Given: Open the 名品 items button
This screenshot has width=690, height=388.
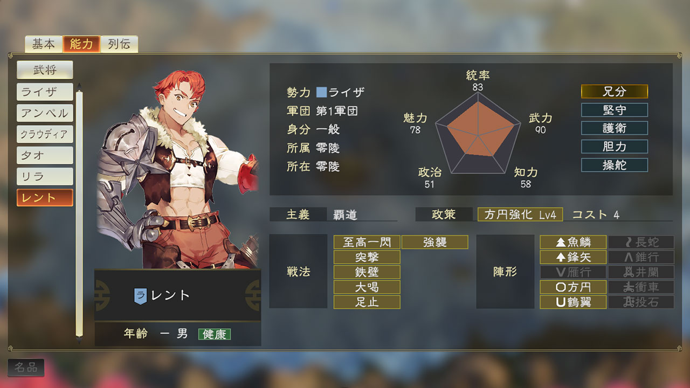Looking at the screenshot, I should pyautogui.click(x=26, y=368).
